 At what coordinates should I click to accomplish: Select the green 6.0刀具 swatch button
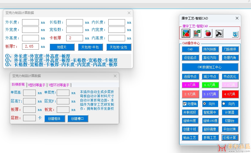point(210,85)
